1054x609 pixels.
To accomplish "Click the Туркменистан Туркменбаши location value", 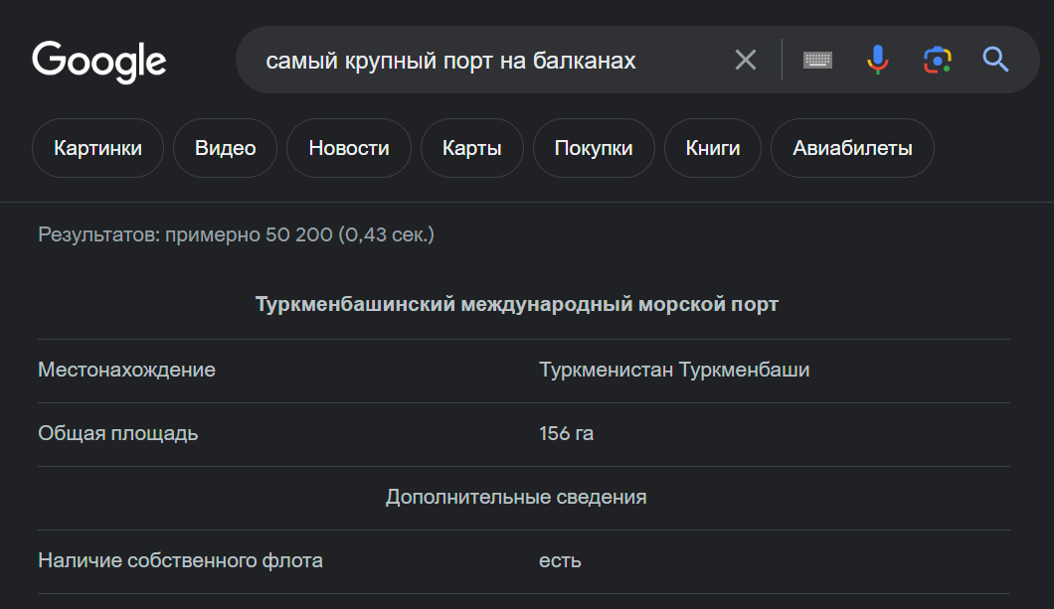I will click(674, 371).
